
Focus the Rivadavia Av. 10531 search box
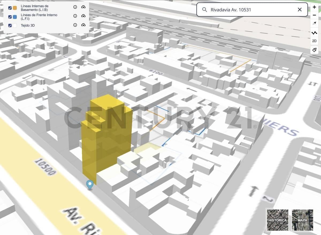pos(252,10)
